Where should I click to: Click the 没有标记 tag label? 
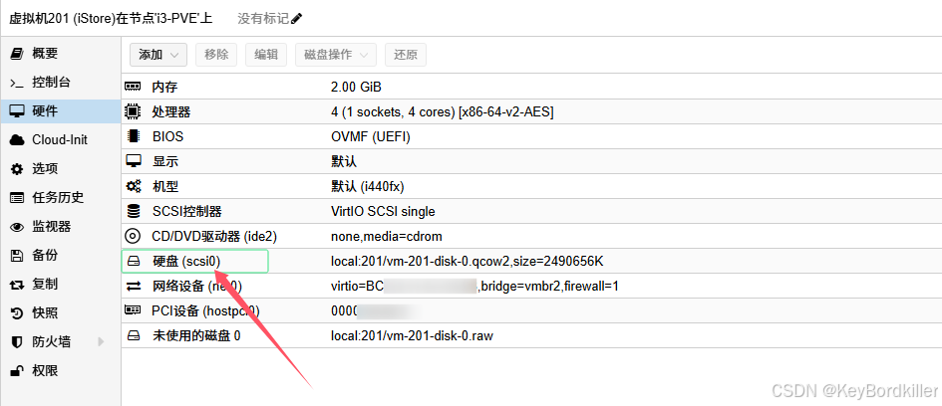click(x=263, y=19)
